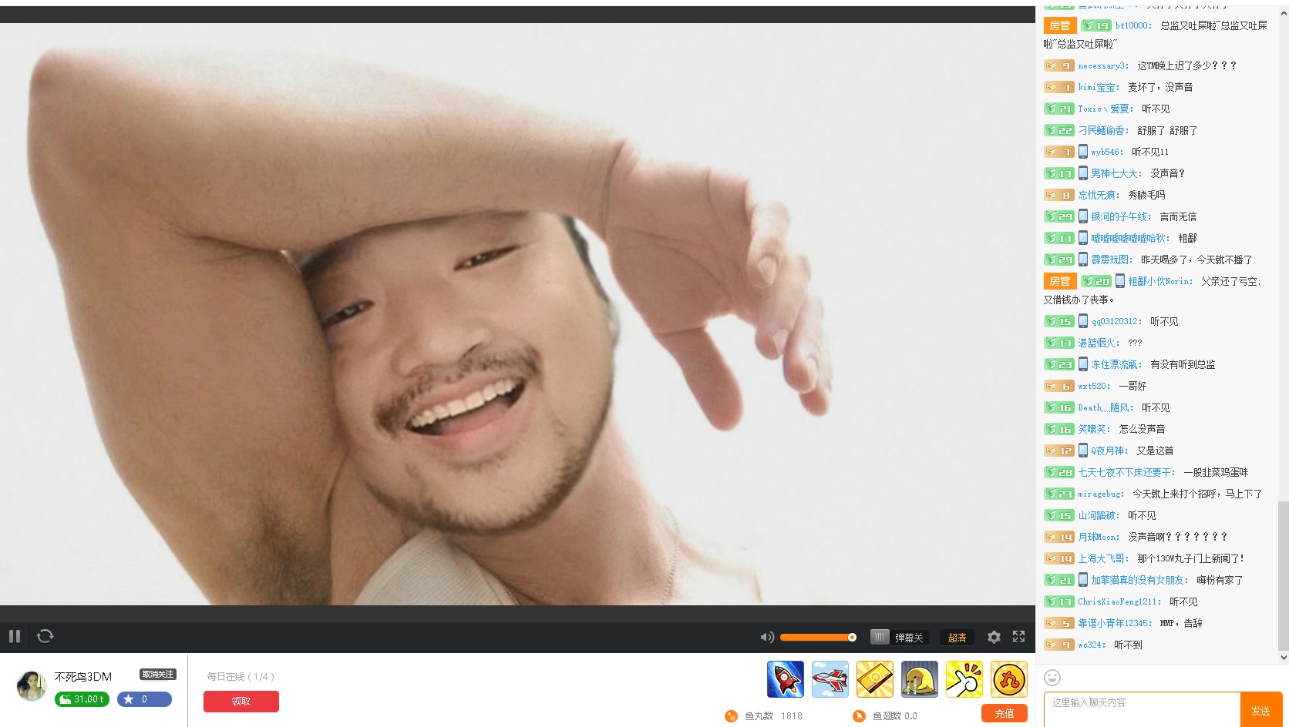Send the hooded figure gift
Screen dimensions: 1289x727
coord(920,679)
